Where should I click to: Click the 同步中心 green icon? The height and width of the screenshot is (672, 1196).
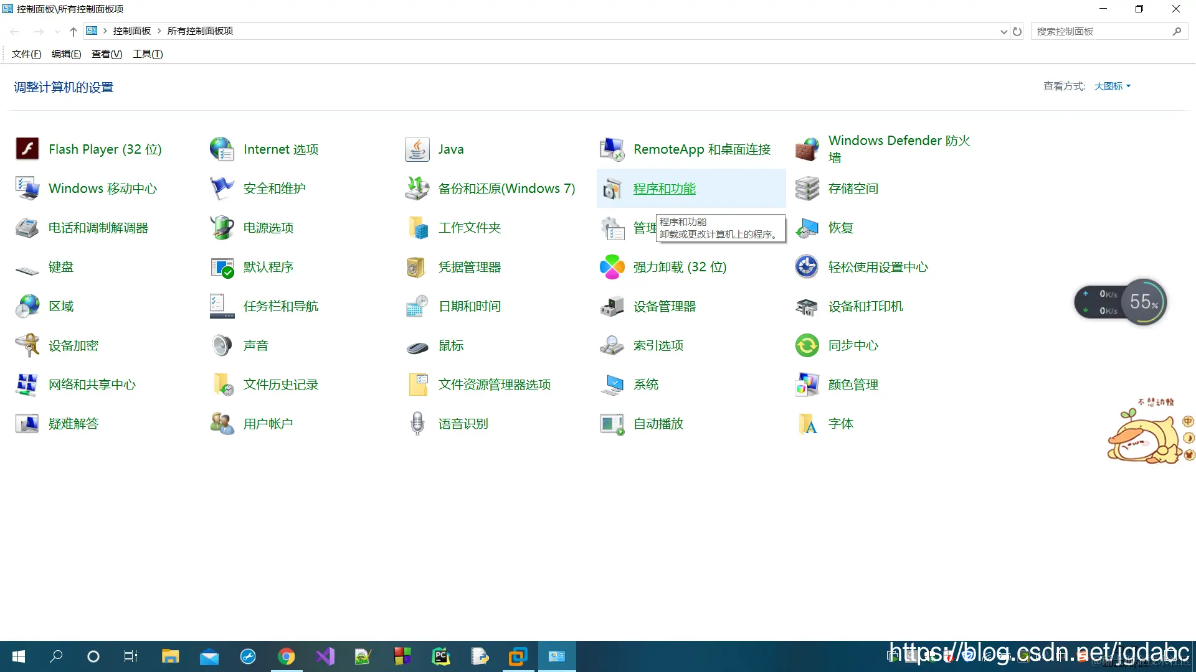[807, 345]
